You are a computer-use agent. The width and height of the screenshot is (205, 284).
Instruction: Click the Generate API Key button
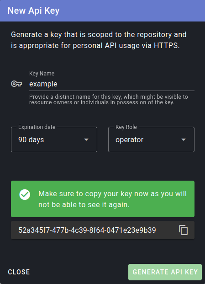tap(165, 272)
